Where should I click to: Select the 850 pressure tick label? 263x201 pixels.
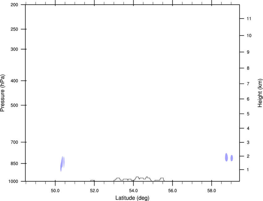[14, 164]
